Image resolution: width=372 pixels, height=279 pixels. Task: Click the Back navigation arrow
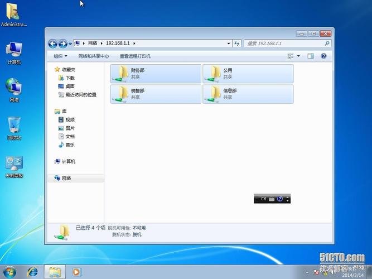coord(52,44)
